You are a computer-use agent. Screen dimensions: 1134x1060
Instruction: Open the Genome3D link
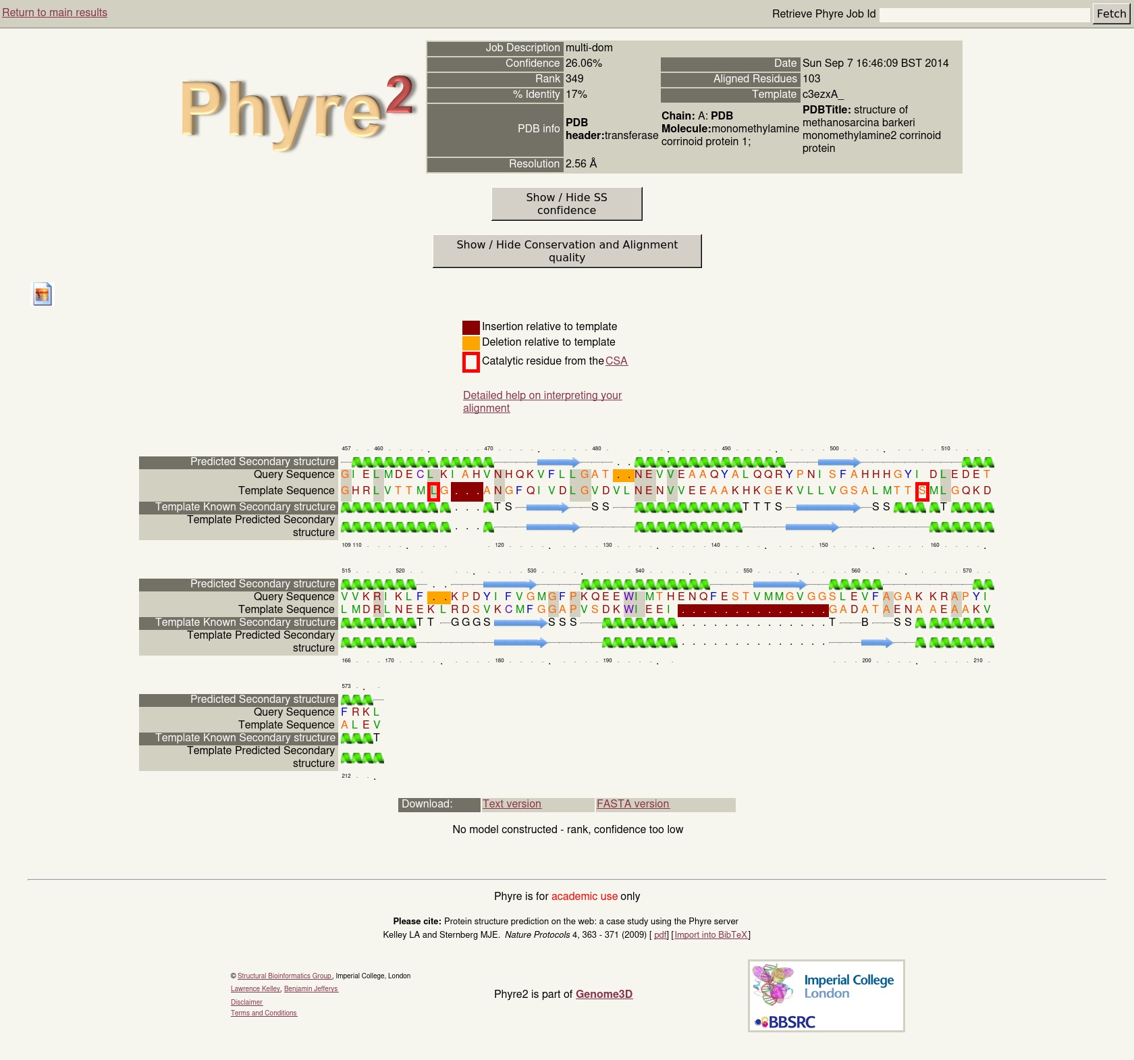click(604, 994)
